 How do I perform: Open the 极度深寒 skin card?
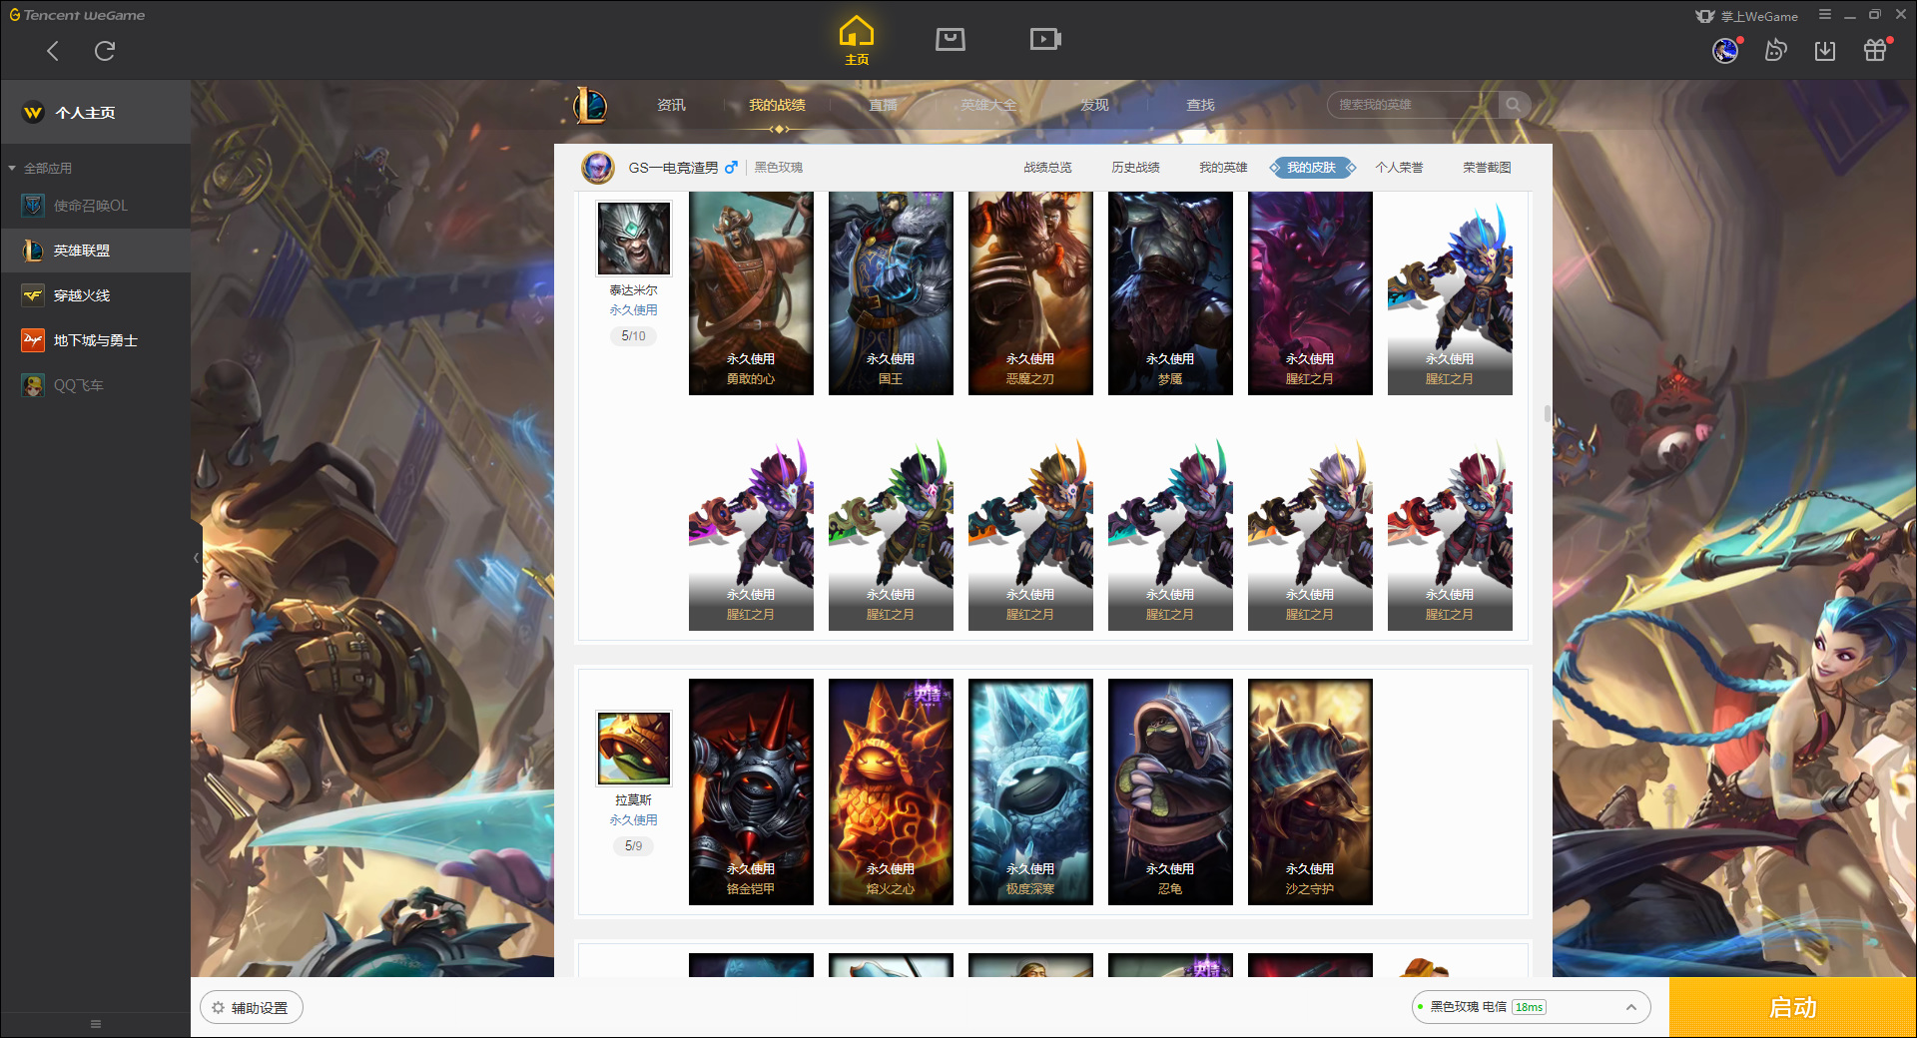(x=1030, y=791)
